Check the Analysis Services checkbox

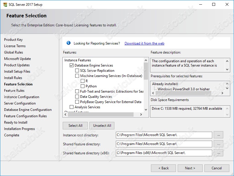pos(72,107)
